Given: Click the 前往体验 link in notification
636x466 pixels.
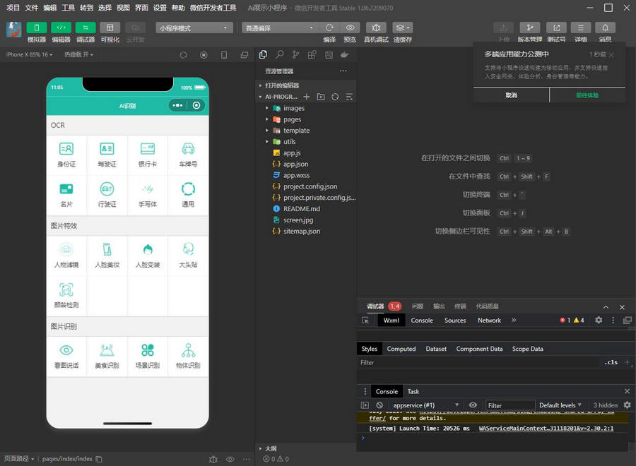Looking at the screenshot, I should (587, 95).
